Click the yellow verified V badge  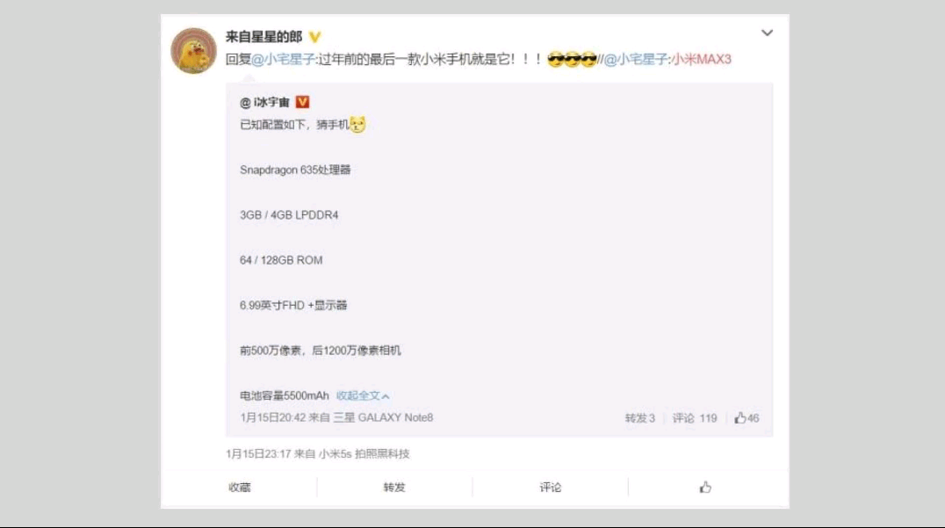point(314,38)
